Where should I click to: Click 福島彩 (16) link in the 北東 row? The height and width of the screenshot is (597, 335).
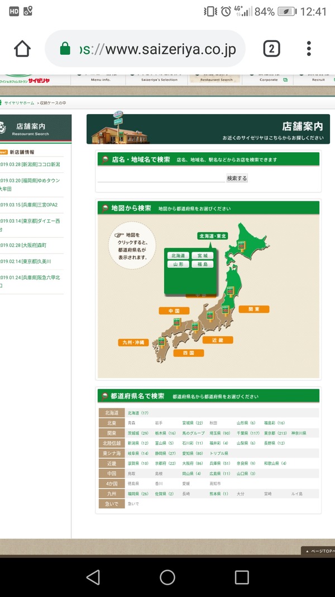click(275, 423)
